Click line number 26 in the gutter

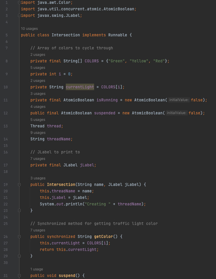coord(6,236)
